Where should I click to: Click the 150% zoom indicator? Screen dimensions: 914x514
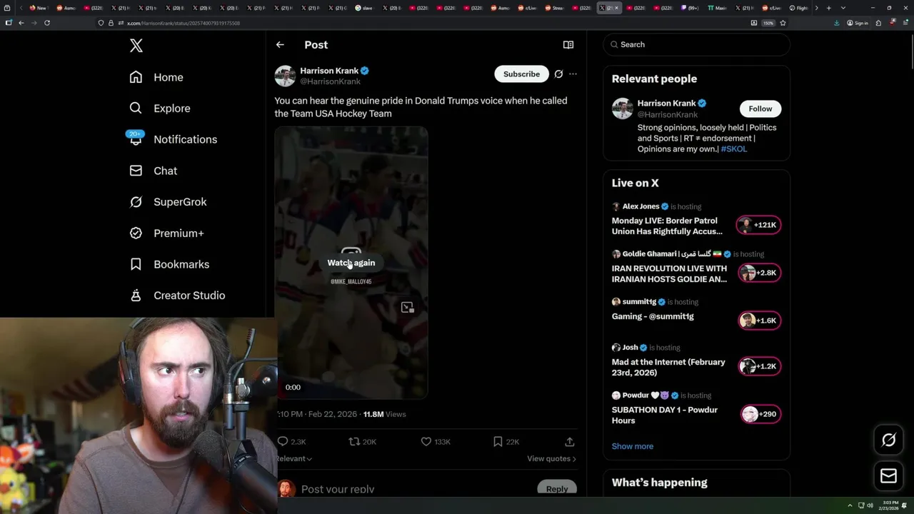[x=768, y=23]
